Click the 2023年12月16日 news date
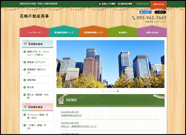The image size is (186, 135). (70, 123)
